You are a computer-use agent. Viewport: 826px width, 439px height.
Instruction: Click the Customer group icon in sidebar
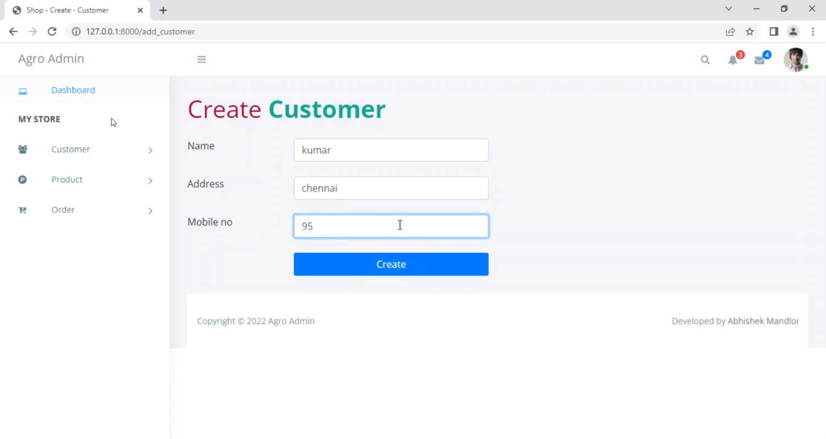(23, 149)
